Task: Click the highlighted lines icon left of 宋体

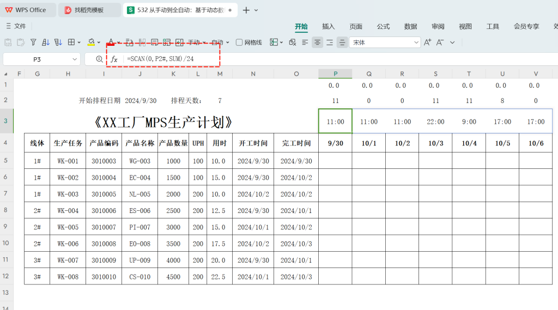Action: (342, 42)
